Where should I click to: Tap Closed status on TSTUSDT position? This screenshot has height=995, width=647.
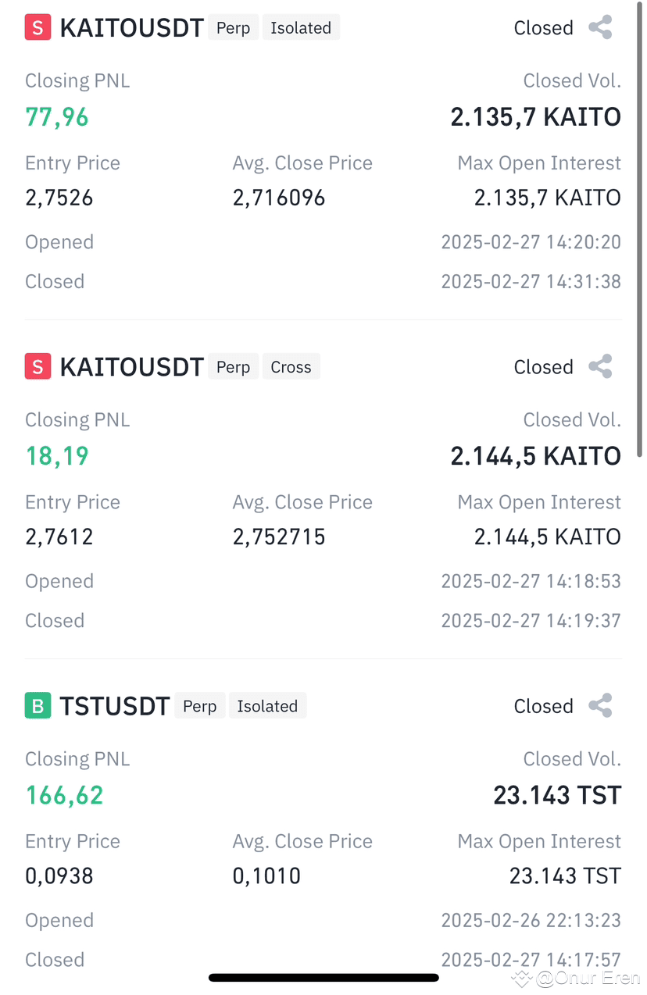(x=543, y=706)
